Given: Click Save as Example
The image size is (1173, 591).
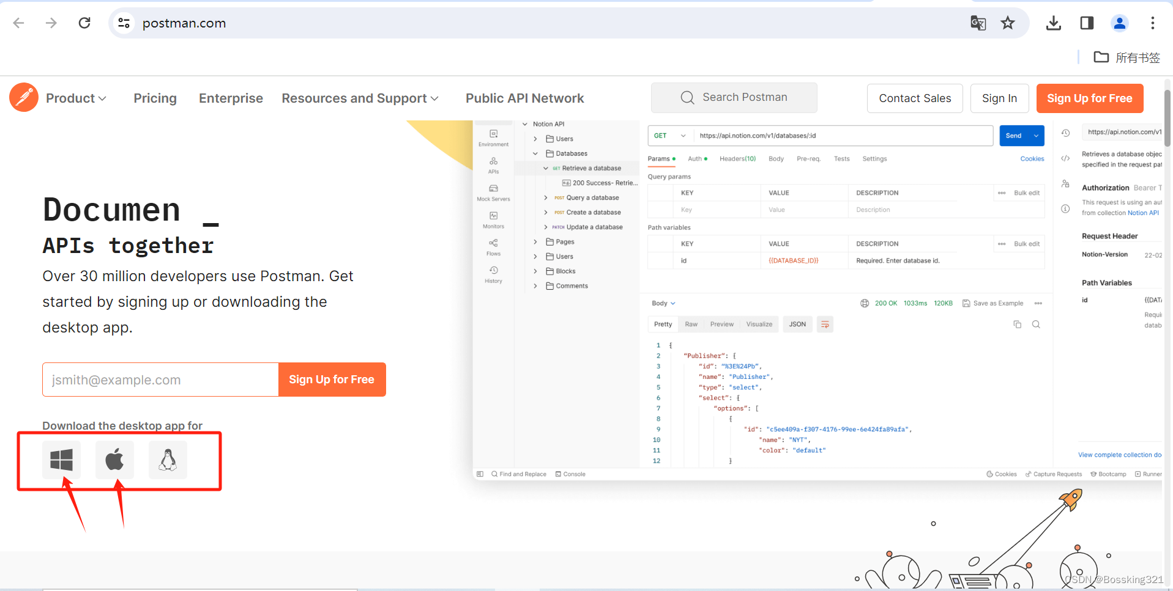Looking at the screenshot, I should (992, 303).
